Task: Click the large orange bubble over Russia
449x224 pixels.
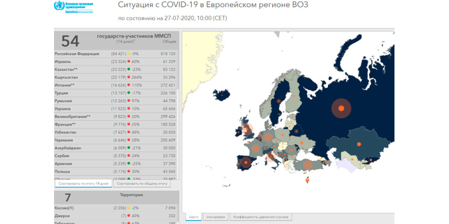Action: 341,108
